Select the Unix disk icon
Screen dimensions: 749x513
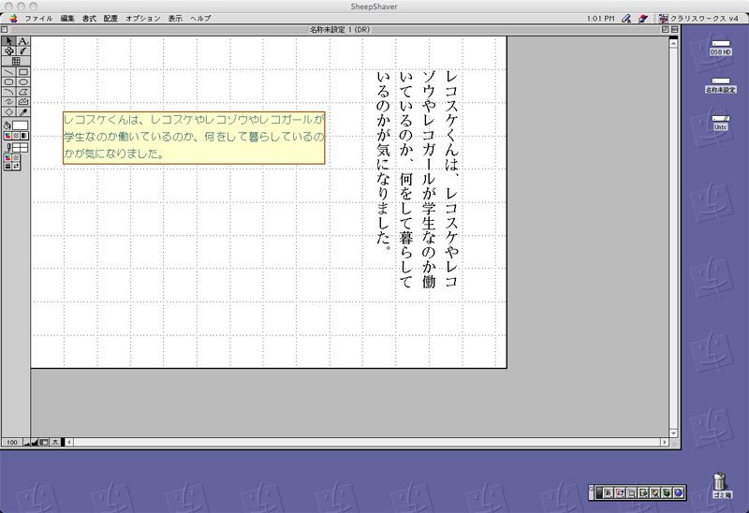tap(720, 124)
